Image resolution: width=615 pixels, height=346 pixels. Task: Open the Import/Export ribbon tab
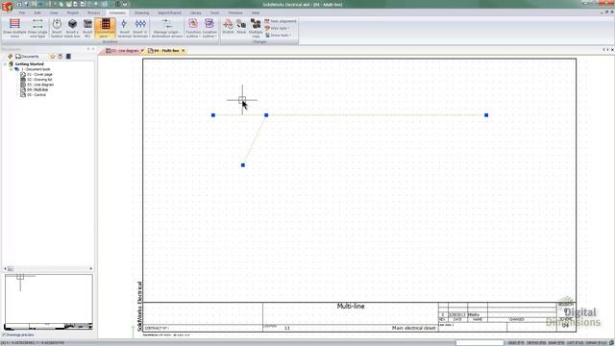point(169,12)
